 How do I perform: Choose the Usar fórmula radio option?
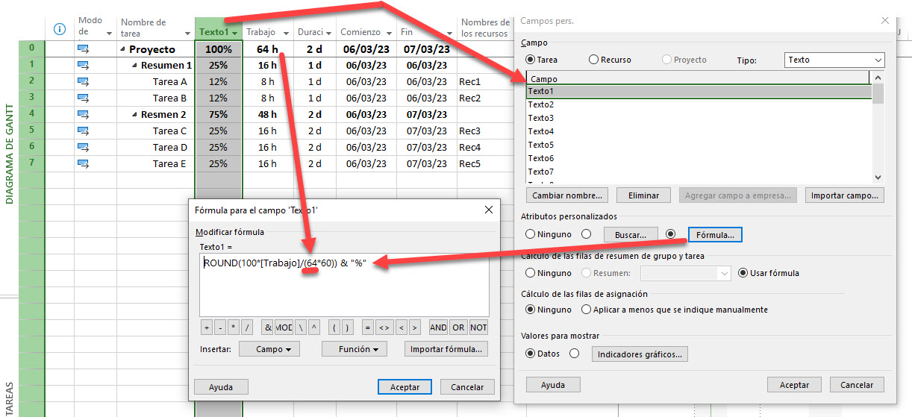point(743,273)
